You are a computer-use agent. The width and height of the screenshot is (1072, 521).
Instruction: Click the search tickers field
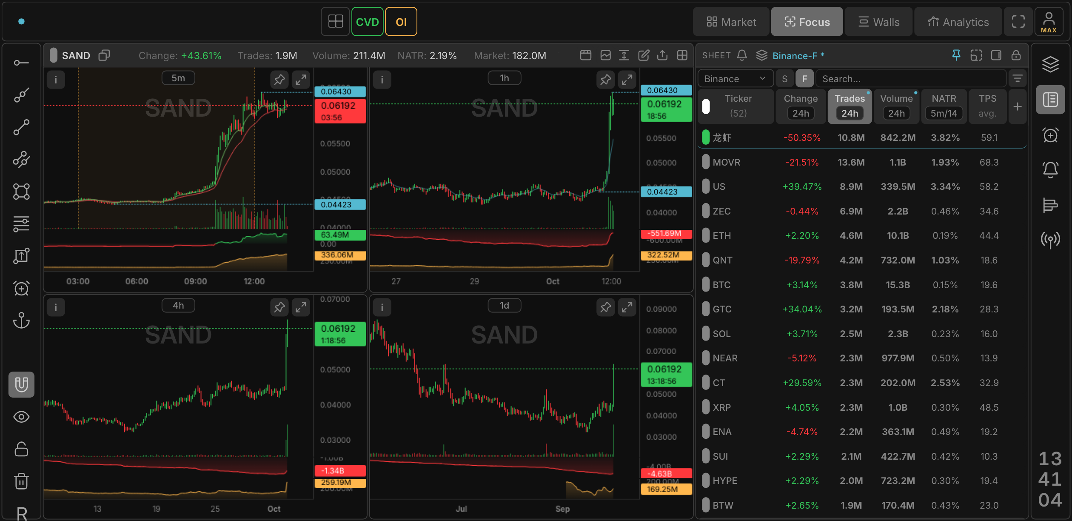point(911,79)
